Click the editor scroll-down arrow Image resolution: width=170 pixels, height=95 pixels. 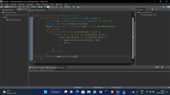(133, 62)
